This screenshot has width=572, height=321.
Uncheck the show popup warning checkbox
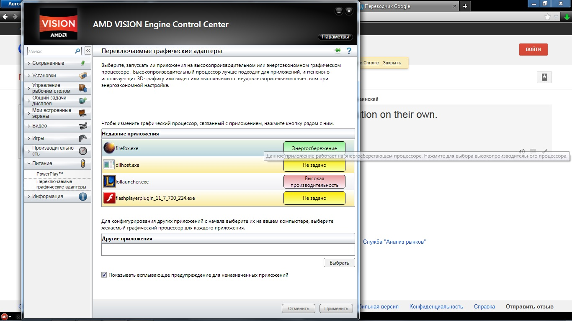click(104, 275)
